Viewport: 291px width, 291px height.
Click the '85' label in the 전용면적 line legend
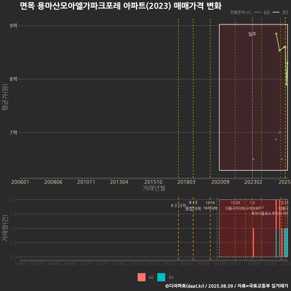pos(285,12)
